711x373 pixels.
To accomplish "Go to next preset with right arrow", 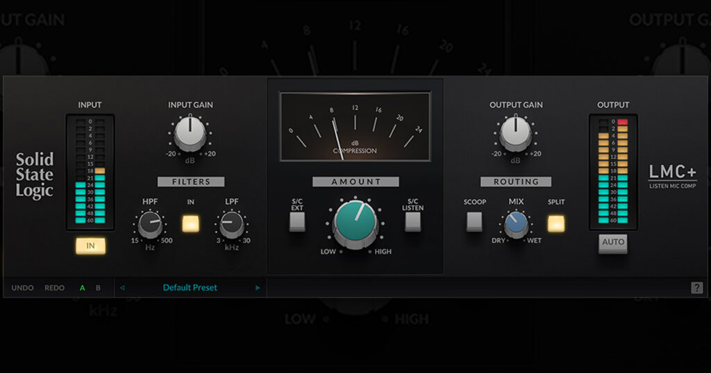I will [258, 288].
